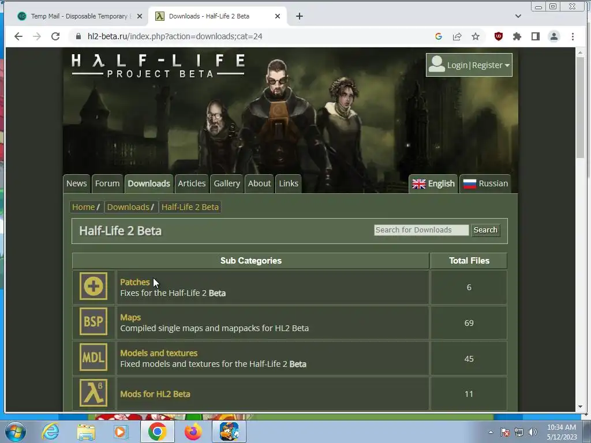Open the tab search chevron

point(518,16)
